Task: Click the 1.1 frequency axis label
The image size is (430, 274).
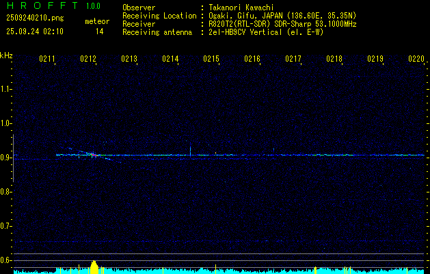Action: pos(6,89)
